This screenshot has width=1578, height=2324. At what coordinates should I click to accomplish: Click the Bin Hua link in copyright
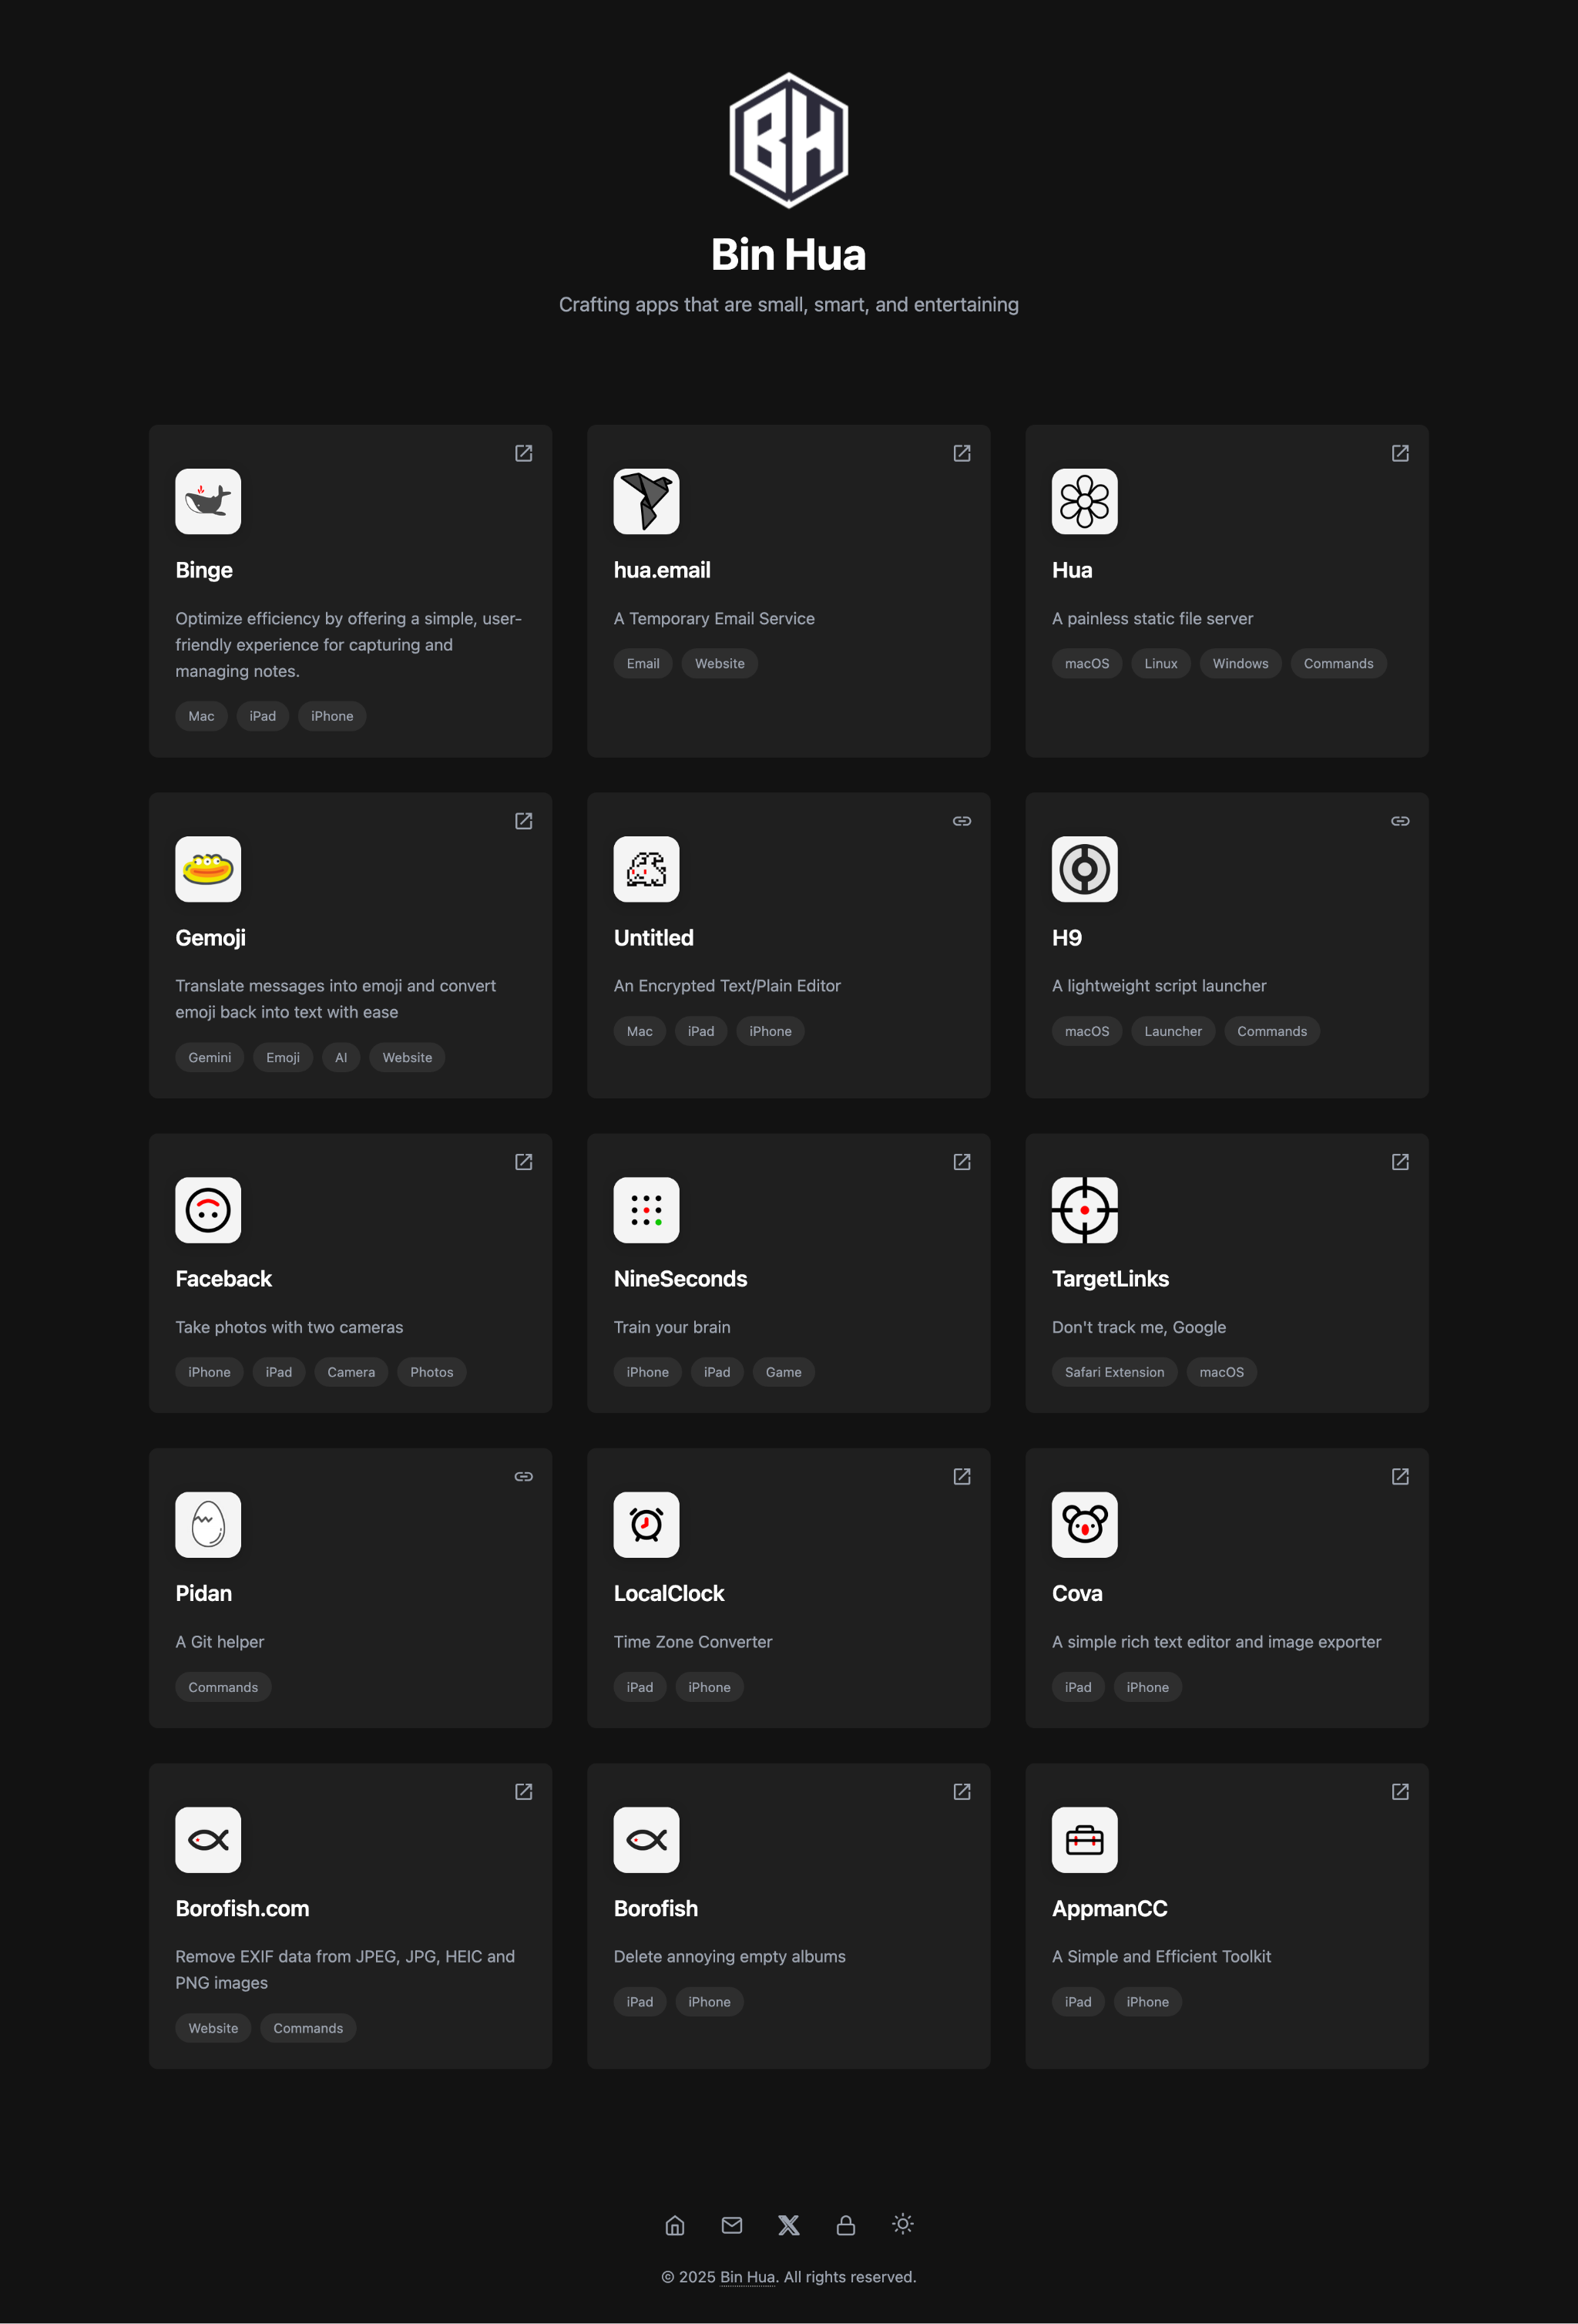coord(747,2277)
